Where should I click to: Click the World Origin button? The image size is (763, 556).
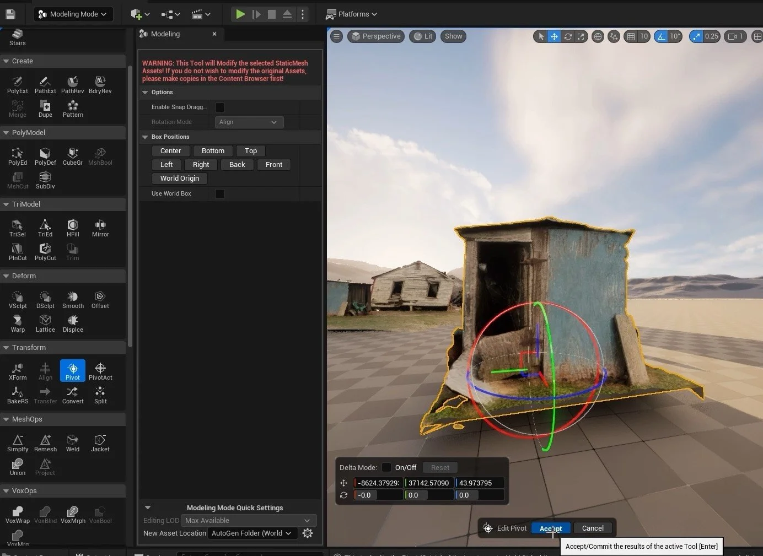coord(179,178)
